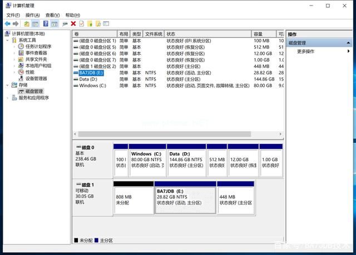
Task: Select the 808 MB unallocated space block
Action: point(133,199)
